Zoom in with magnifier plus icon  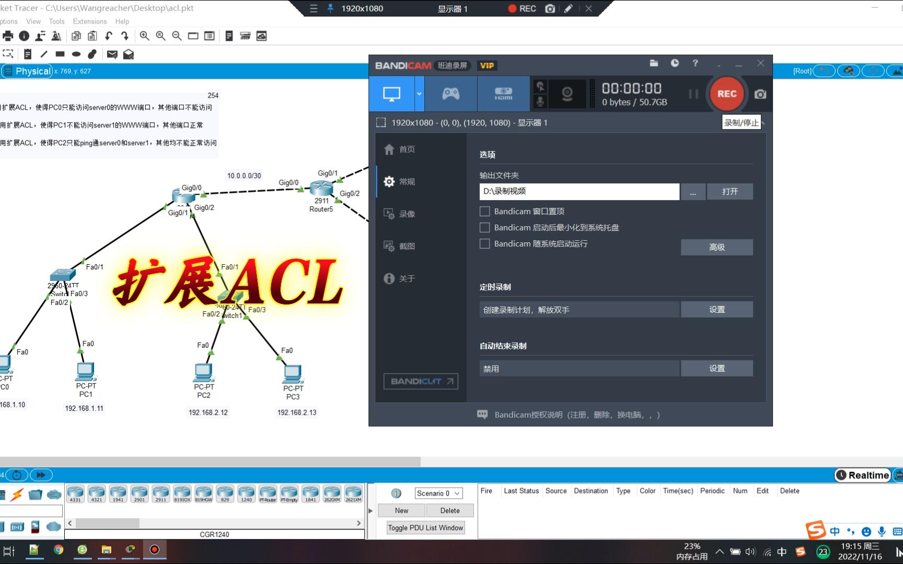145,36
